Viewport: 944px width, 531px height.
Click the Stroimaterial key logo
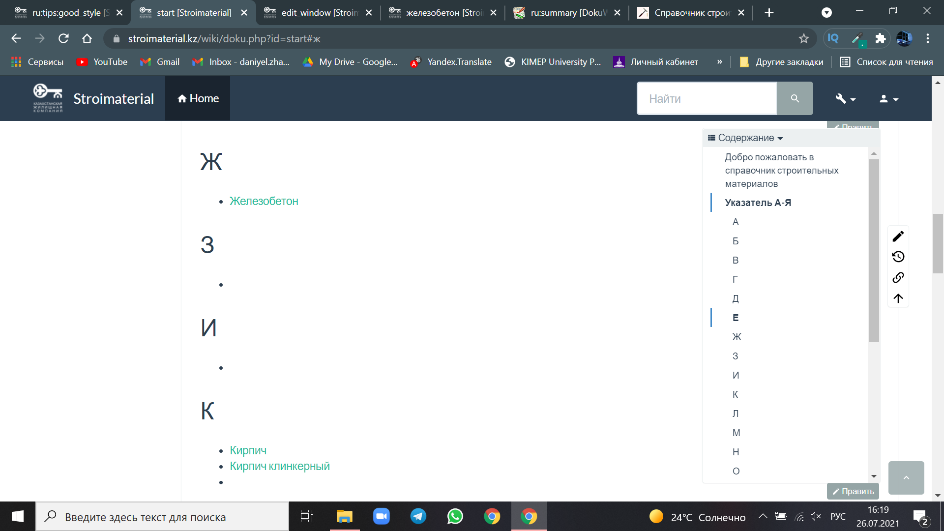click(x=48, y=98)
